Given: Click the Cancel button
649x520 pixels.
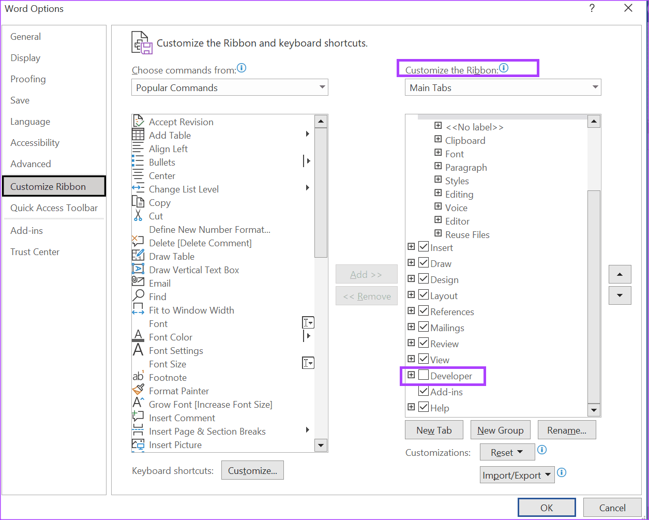Looking at the screenshot, I should 612,508.
